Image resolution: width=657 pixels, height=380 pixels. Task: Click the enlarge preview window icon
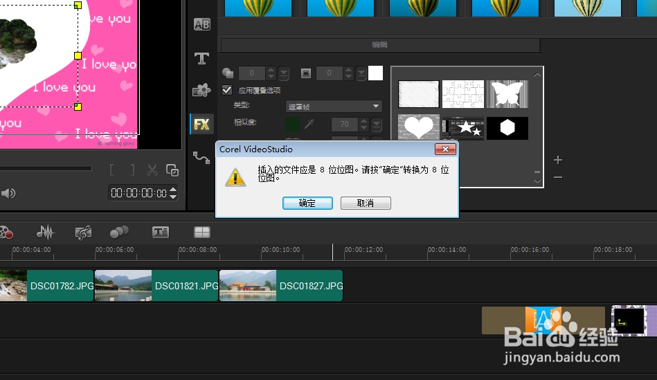172,170
